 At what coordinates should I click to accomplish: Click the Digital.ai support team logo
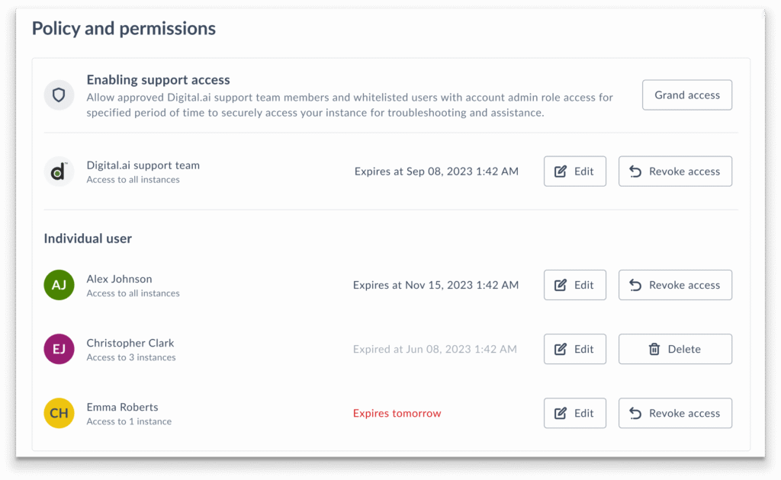coord(59,171)
